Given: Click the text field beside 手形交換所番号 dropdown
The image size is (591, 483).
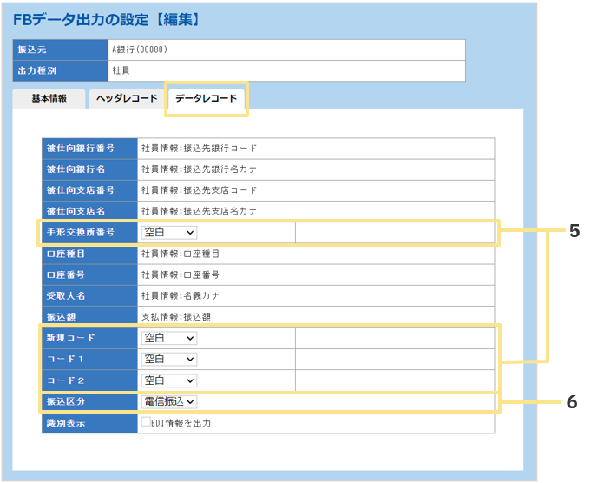Looking at the screenshot, I should tap(394, 233).
